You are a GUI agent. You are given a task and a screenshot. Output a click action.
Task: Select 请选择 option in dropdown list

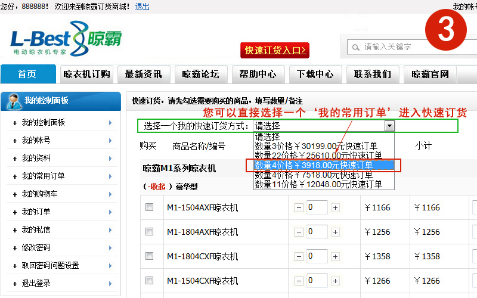[324, 137]
